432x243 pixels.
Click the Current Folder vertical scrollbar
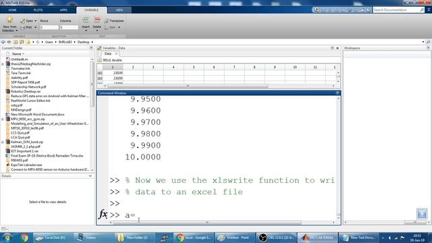click(92, 84)
